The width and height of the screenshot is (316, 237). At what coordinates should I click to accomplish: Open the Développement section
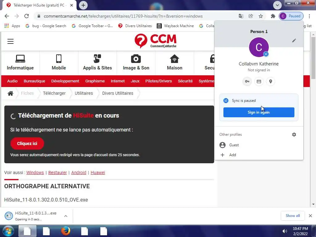click(65, 81)
